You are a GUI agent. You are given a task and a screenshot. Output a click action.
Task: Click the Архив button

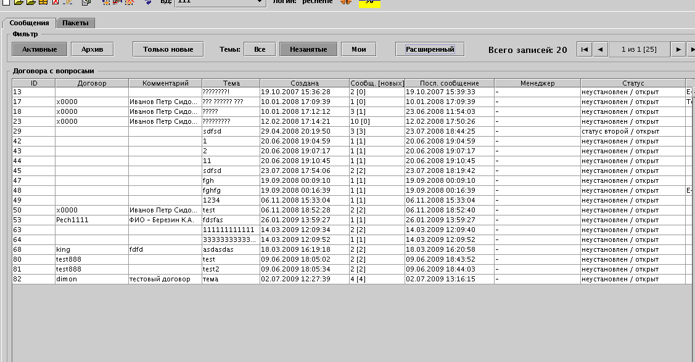tap(92, 49)
